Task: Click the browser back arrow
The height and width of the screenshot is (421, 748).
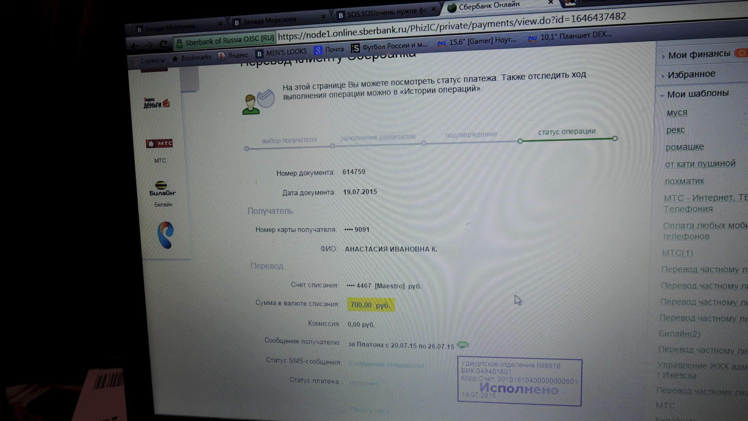Action: tap(135, 46)
